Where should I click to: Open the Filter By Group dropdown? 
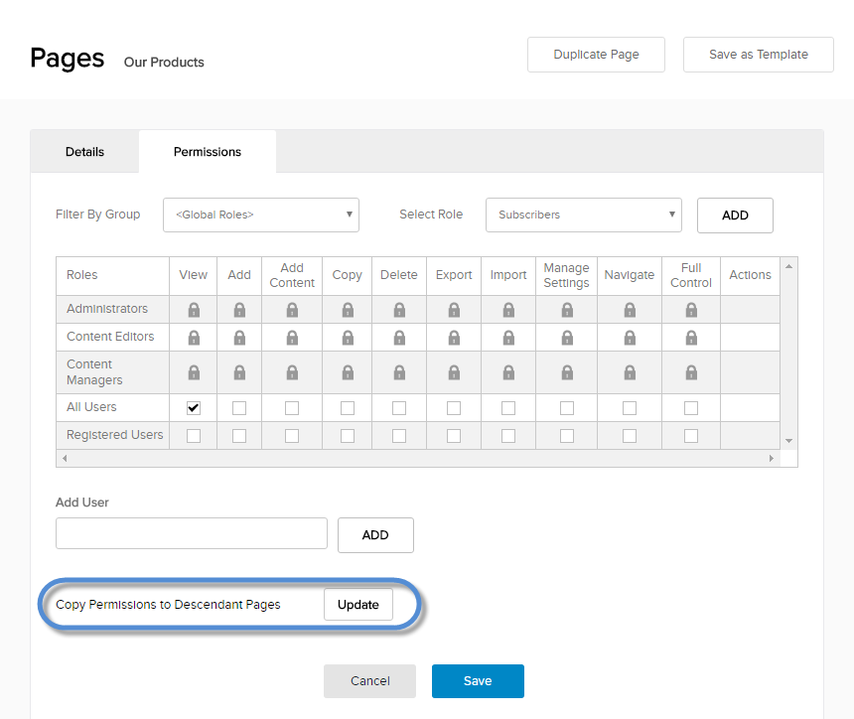(261, 215)
